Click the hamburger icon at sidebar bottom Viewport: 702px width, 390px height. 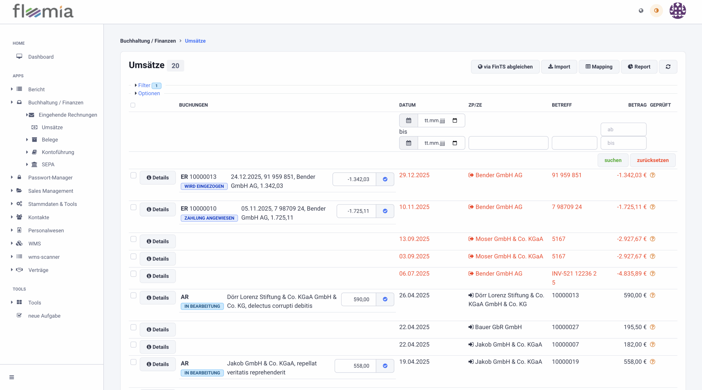[x=12, y=377]
